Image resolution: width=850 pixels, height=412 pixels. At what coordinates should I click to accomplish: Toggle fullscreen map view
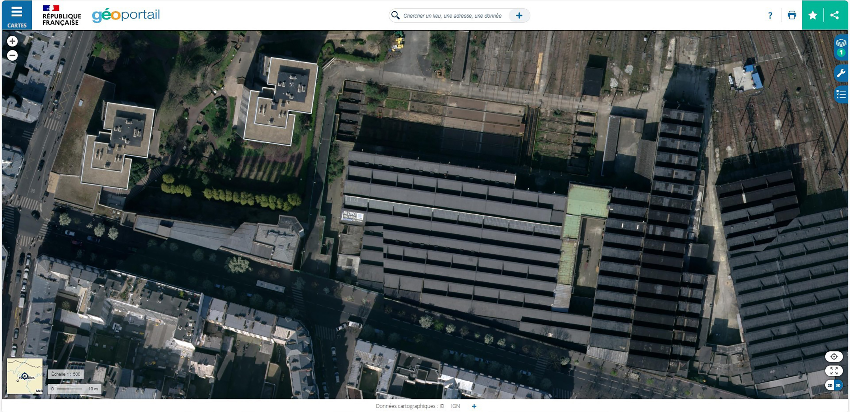[x=834, y=371]
